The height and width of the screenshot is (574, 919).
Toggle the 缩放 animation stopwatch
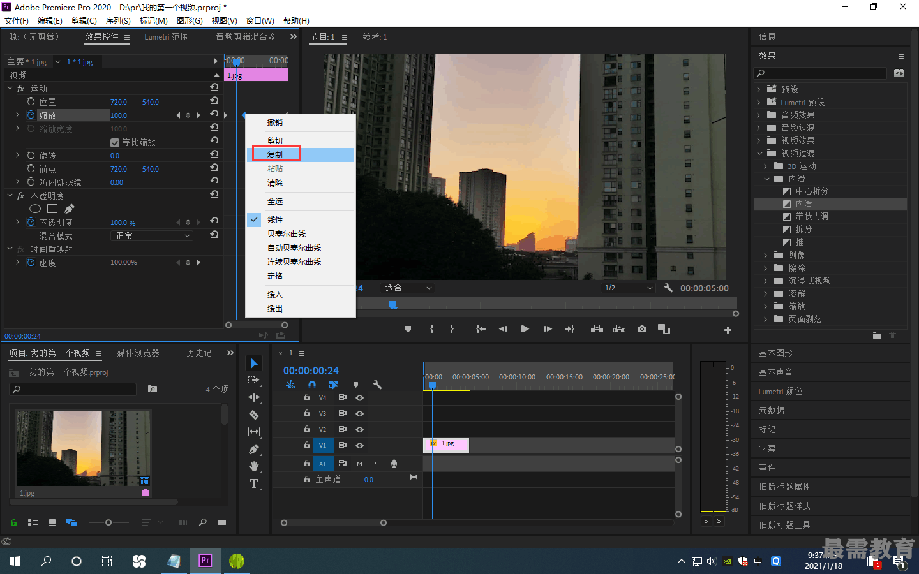point(31,115)
